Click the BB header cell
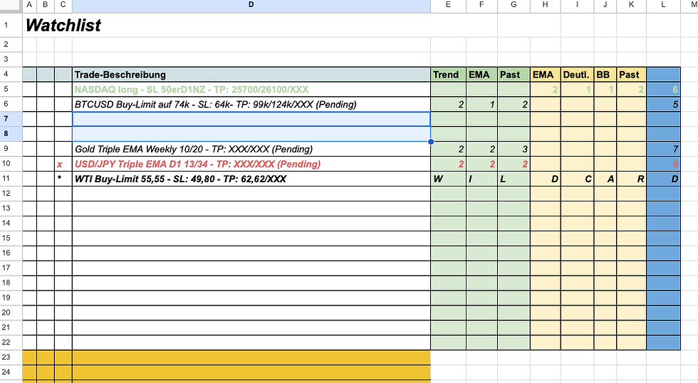 coord(605,74)
